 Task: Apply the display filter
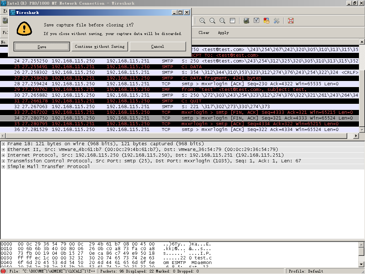(223, 32)
